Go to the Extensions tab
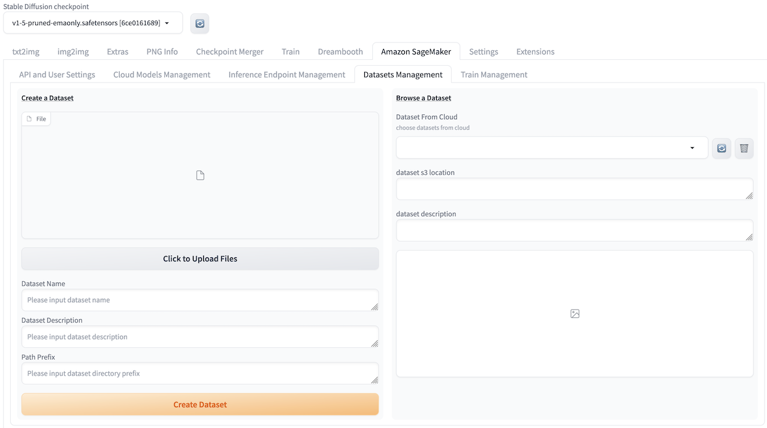767x428 pixels. click(535, 51)
